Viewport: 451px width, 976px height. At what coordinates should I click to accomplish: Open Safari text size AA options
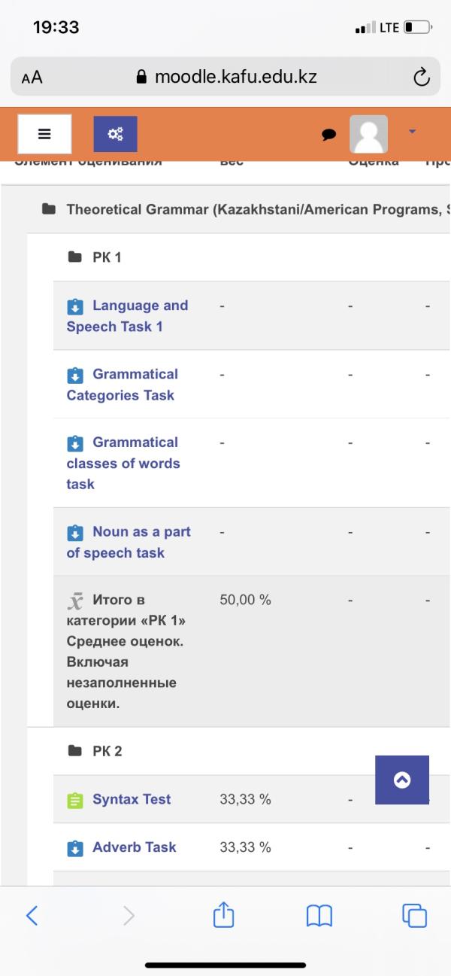(x=32, y=78)
